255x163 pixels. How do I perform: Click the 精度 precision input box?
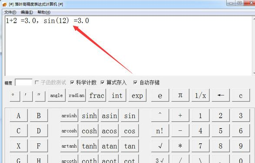(x=24, y=82)
